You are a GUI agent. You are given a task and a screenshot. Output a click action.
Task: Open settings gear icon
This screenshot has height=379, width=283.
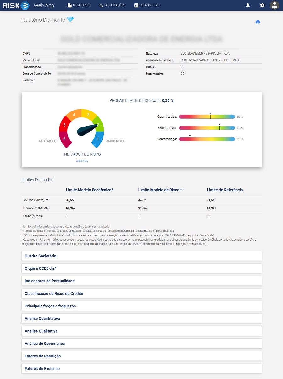pyautogui.click(x=262, y=5)
